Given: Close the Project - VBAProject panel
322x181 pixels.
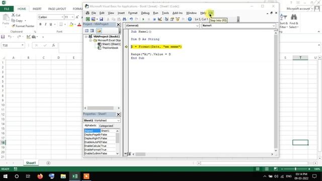Looking at the screenshot, I should 119,25.
